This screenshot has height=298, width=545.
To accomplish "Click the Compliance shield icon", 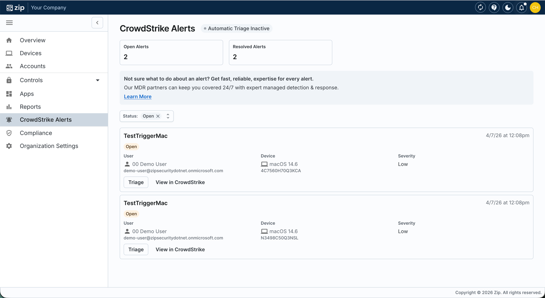I will [9, 133].
